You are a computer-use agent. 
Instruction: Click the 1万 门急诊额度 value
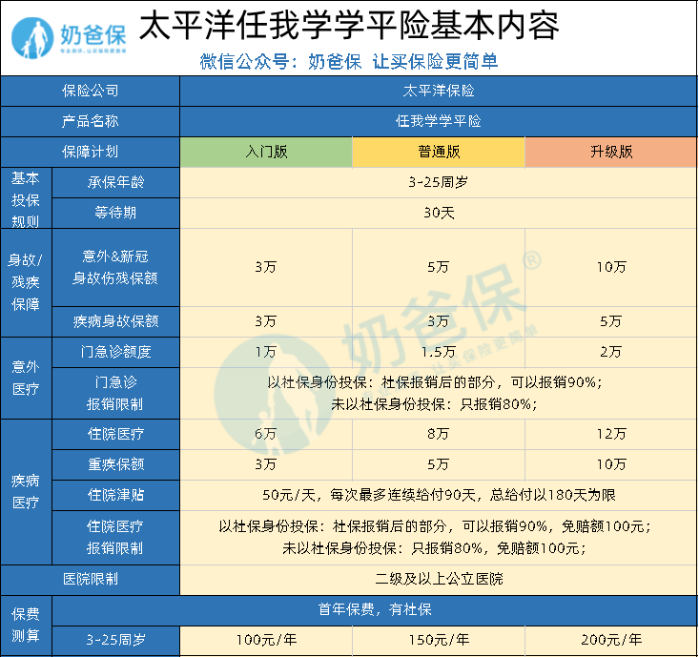point(266,352)
